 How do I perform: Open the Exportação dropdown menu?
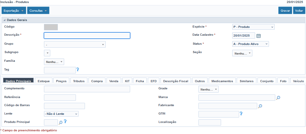(14, 10)
